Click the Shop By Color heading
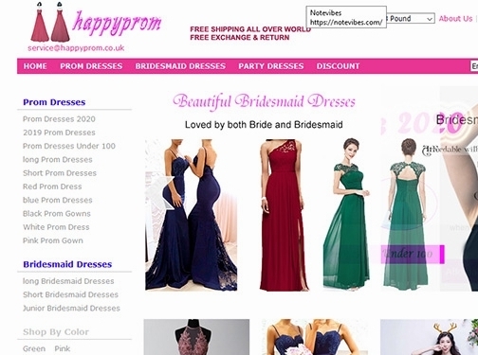The height and width of the screenshot is (355, 478). [56, 332]
